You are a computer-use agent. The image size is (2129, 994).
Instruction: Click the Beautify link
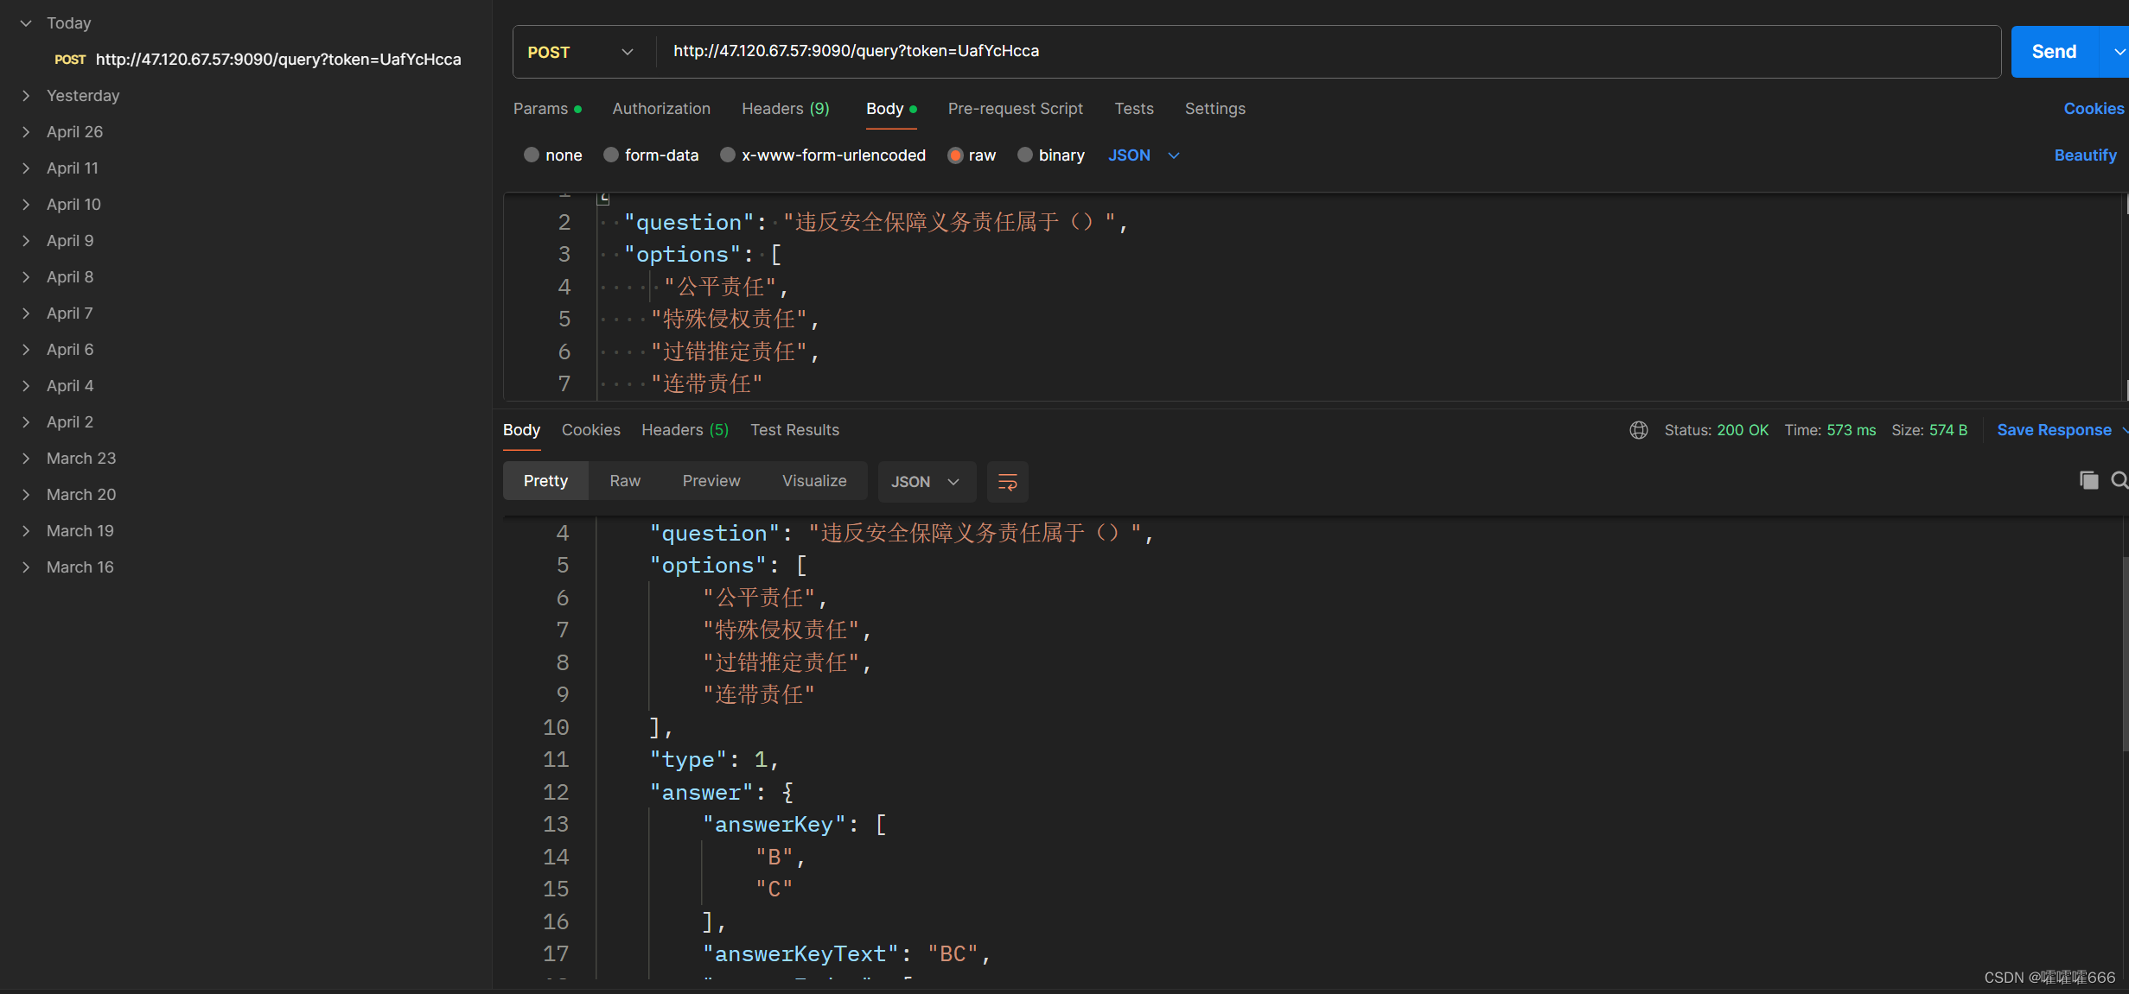[2084, 155]
